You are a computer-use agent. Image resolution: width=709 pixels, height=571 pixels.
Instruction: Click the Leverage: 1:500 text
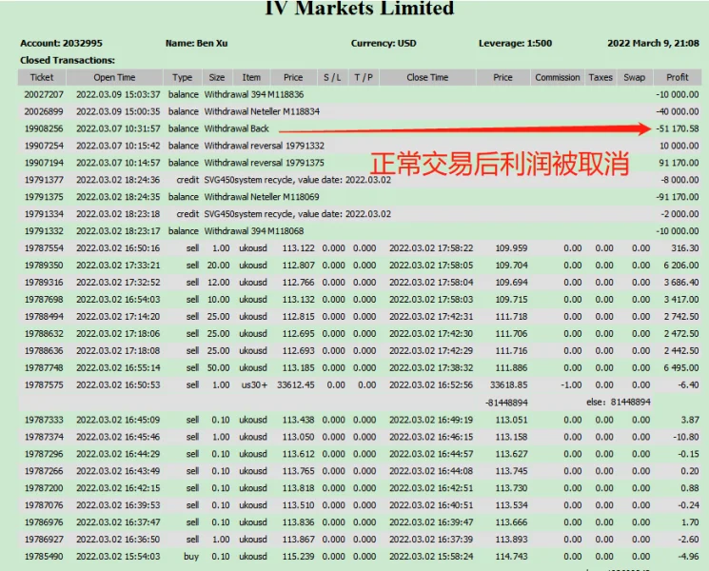point(515,44)
